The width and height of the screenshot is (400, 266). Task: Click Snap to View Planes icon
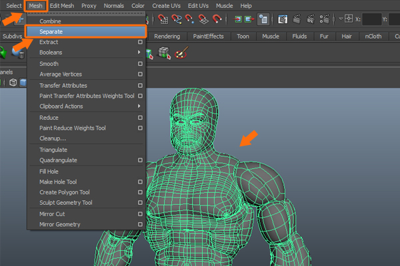pyautogui.click(x=205, y=19)
